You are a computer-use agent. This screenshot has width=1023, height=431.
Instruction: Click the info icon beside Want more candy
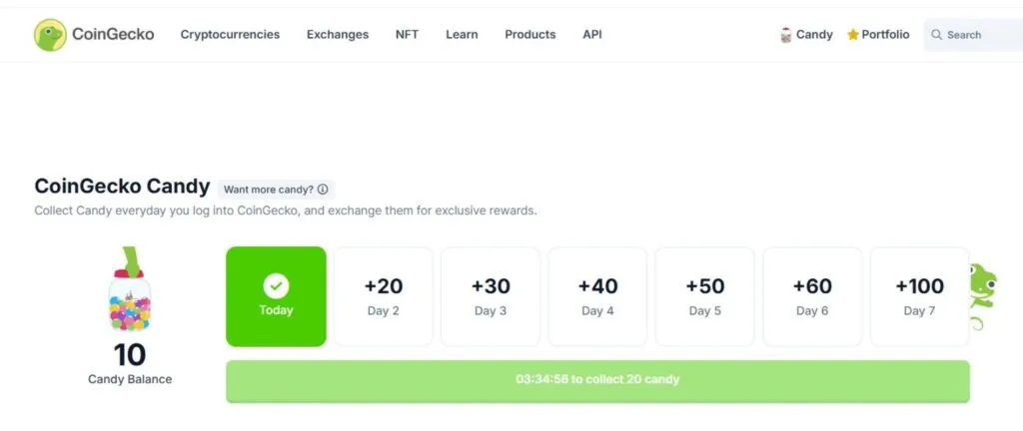pos(323,190)
